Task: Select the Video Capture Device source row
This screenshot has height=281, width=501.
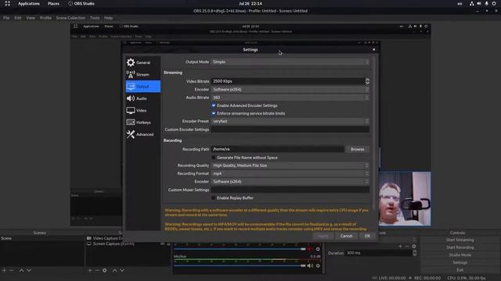Action: click(105, 238)
